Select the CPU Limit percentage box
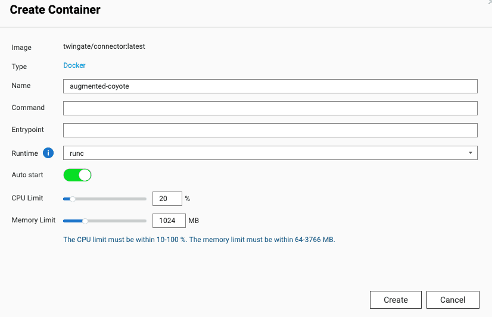Screen dimensions: 492x317 [167, 199]
